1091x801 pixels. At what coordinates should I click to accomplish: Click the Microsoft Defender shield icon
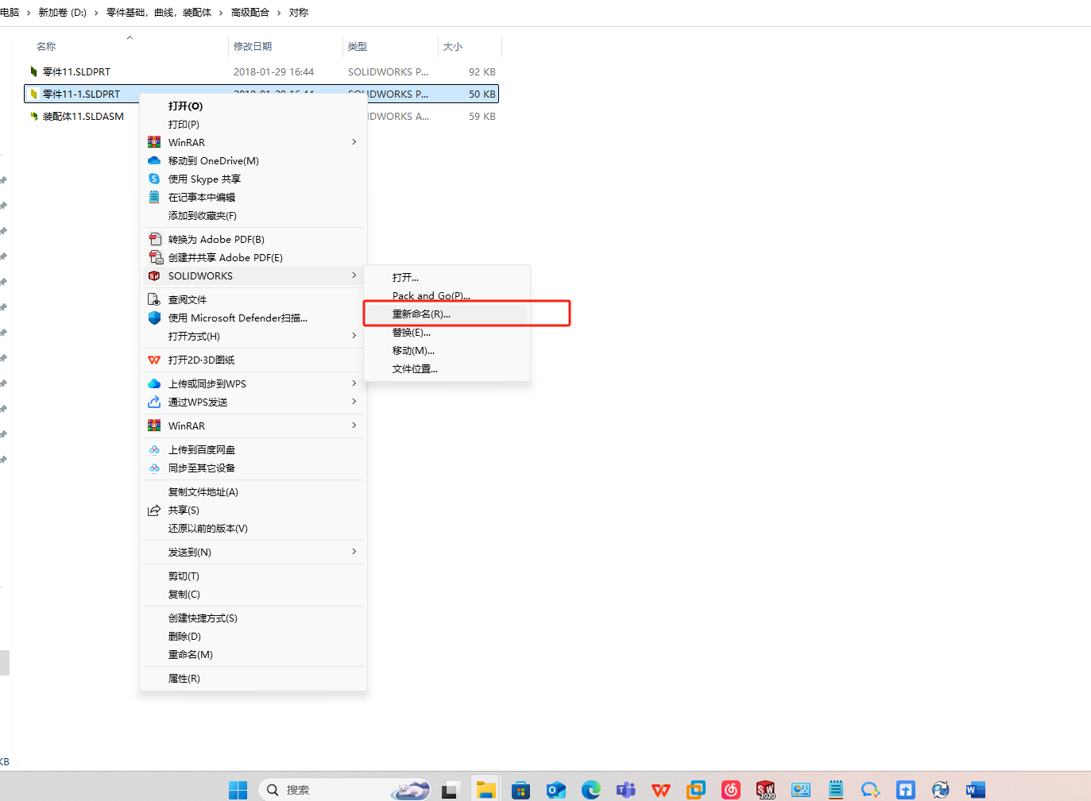pos(154,318)
